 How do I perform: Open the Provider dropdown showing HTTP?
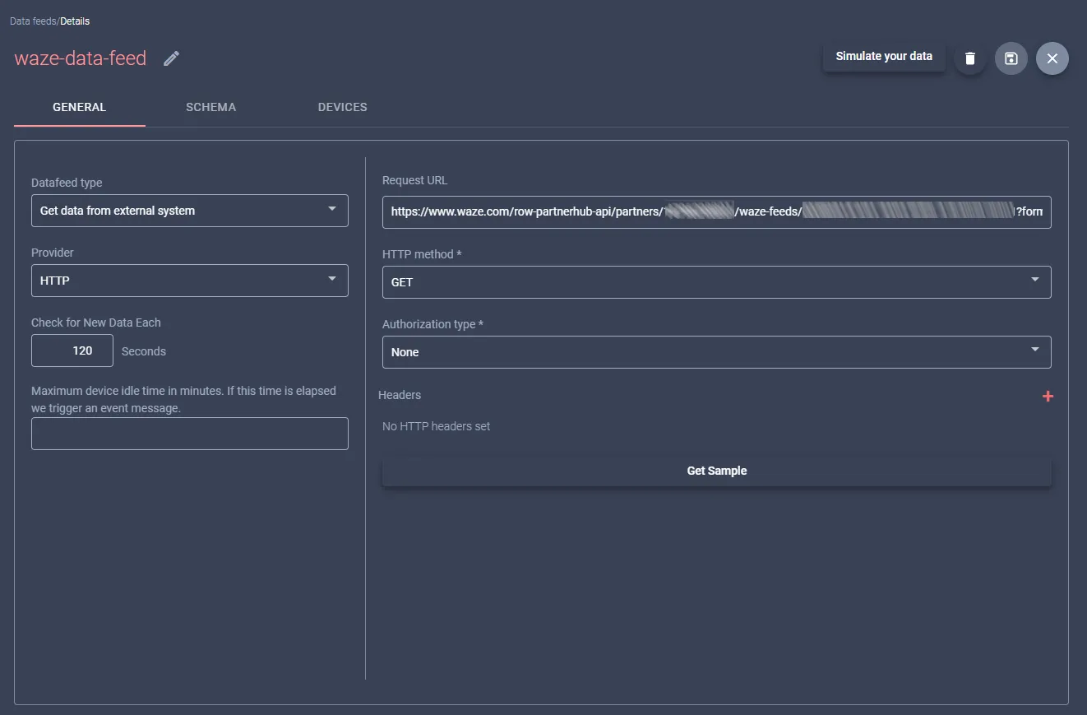coord(190,281)
